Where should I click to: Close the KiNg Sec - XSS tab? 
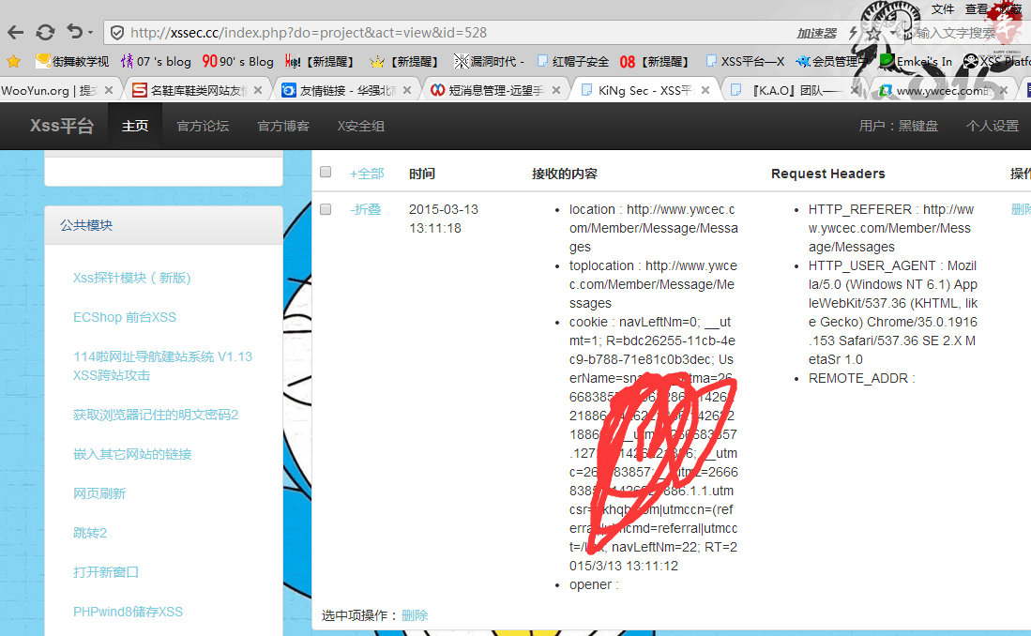(705, 90)
